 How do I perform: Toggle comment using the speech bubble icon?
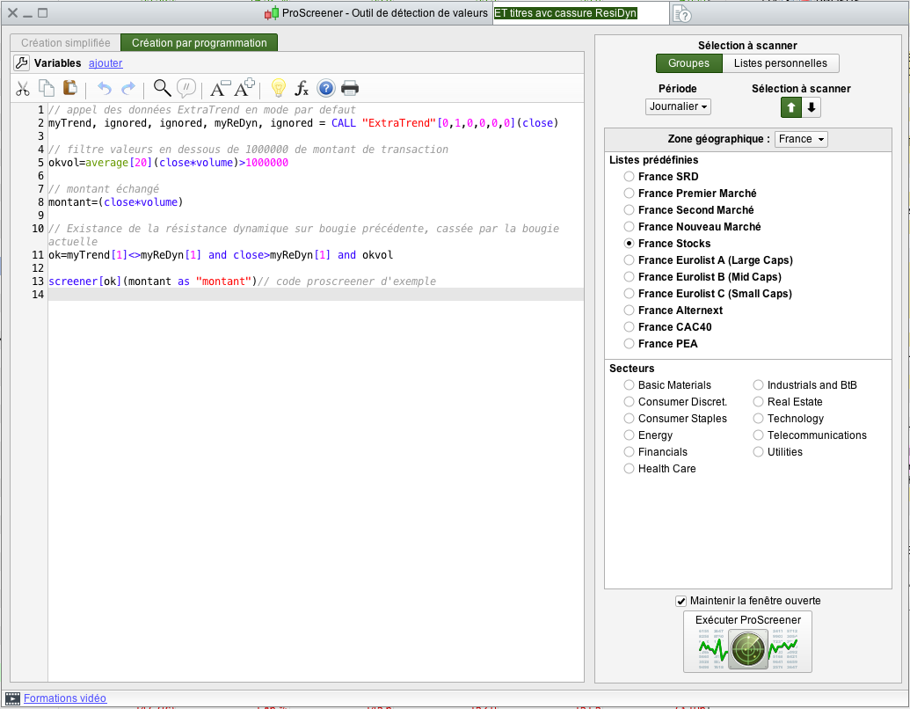(x=186, y=87)
